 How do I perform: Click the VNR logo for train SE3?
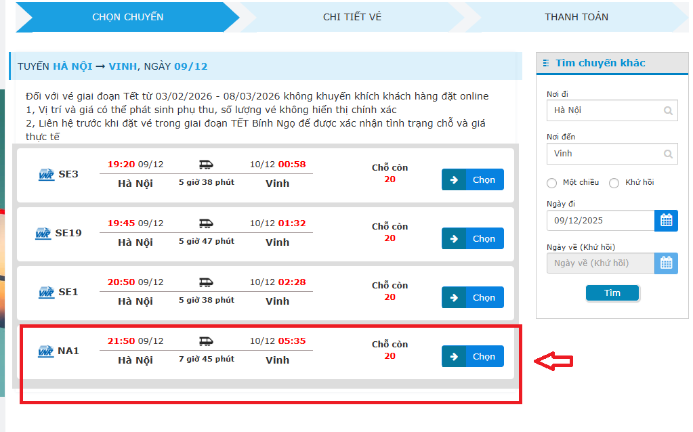click(46, 175)
